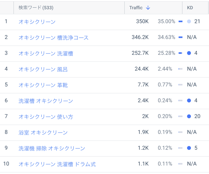Click KD dot icon for オキシクリーン
Viewport: 209px width, 174px height.
(189, 21)
